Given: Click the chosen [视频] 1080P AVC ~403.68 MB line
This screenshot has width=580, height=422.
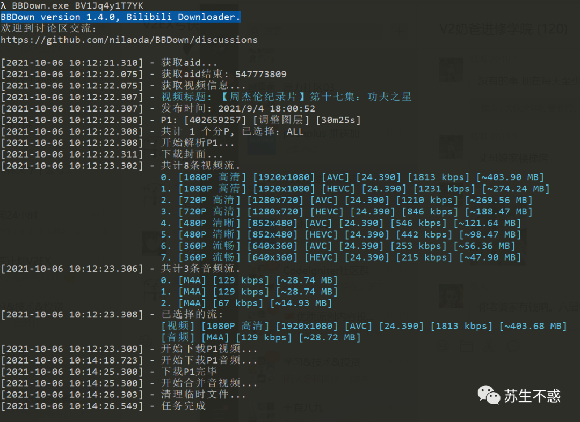Looking at the screenshot, I should pos(364,326).
